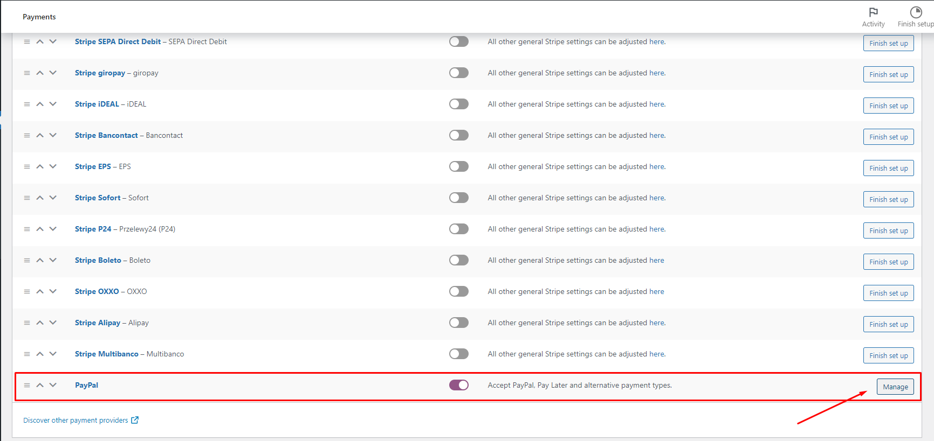
Task: Click Discover other payment providers
Action: [x=75, y=420]
